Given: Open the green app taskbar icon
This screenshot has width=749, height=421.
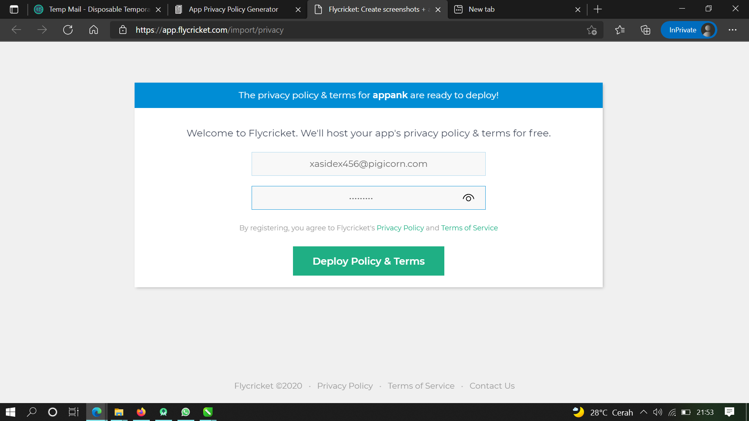Looking at the screenshot, I should tap(208, 412).
